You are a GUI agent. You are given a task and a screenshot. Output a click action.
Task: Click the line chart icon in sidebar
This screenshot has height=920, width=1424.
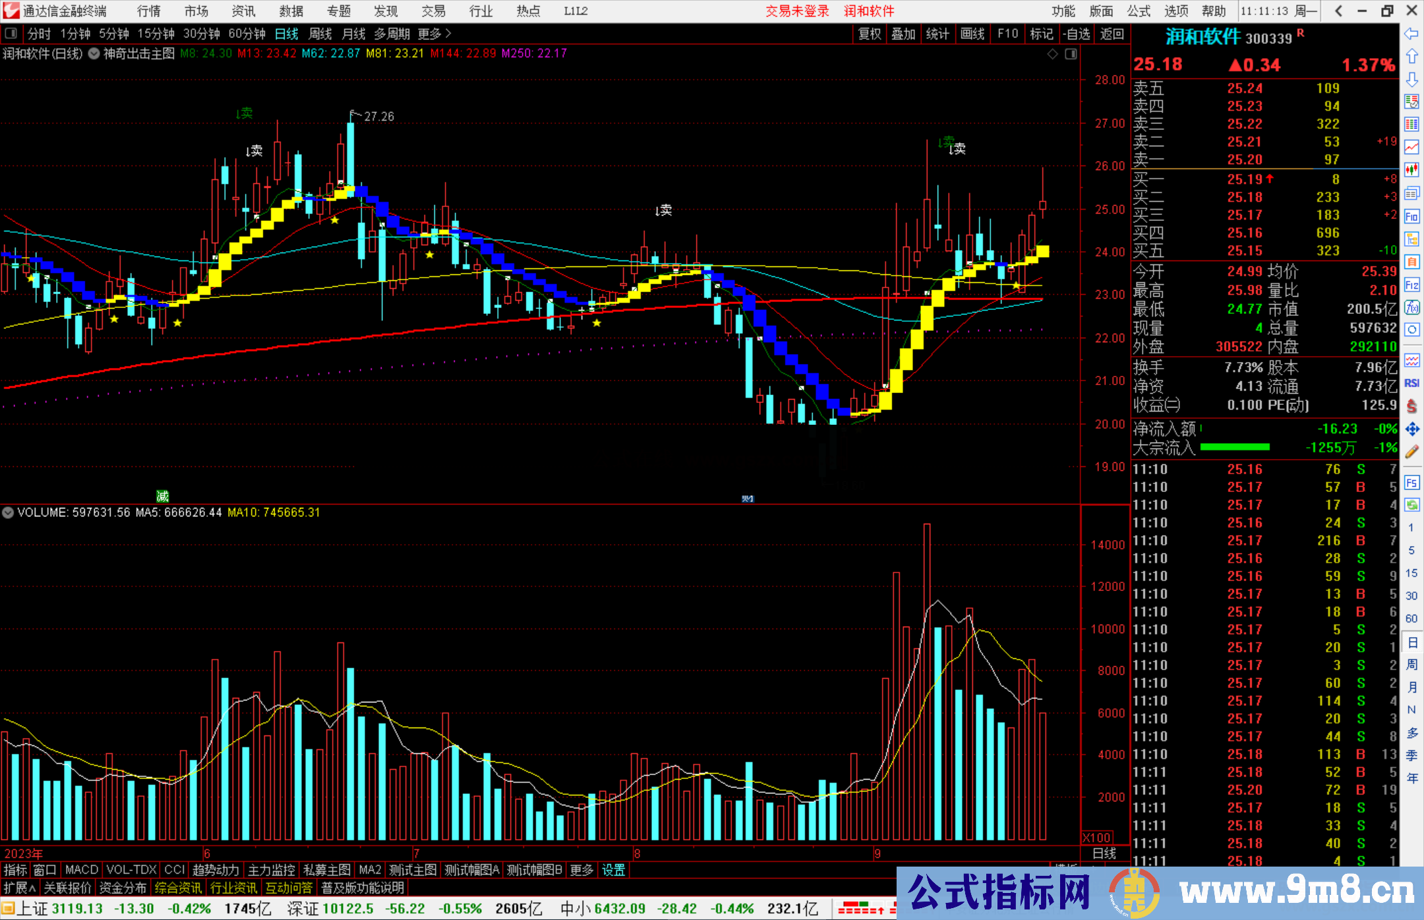(x=1411, y=146)
